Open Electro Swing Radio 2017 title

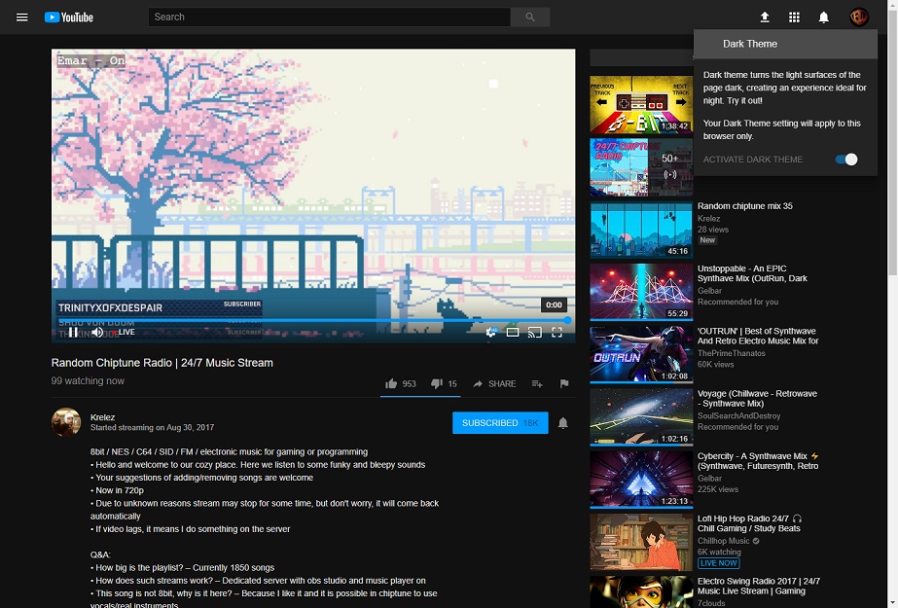tap(758, 586)
